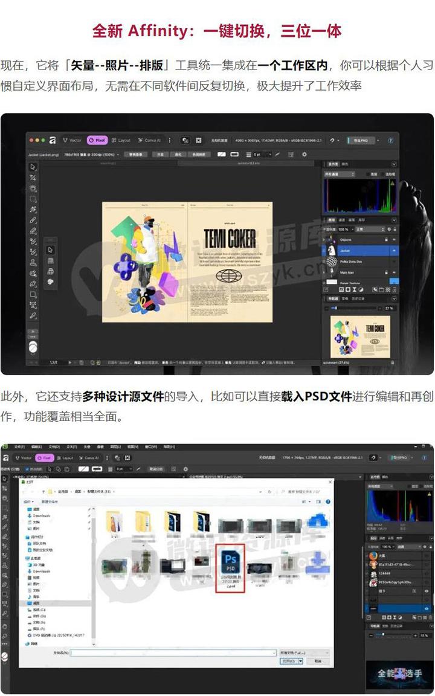Image resolution: width=435 pixels, height=696 pixels.
Task: Click the PSD file icon in the Open dialog
Action: pos(230,561)
